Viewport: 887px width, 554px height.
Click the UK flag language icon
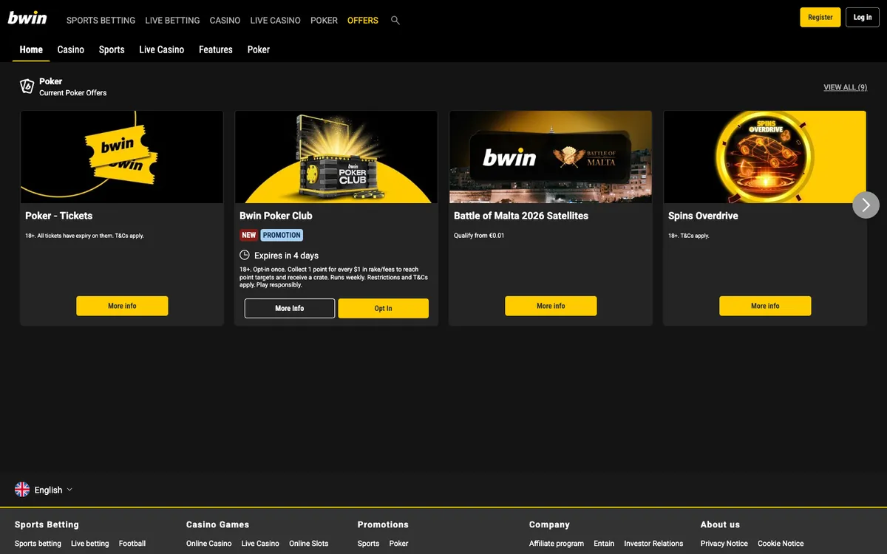(x=22, y=490)
